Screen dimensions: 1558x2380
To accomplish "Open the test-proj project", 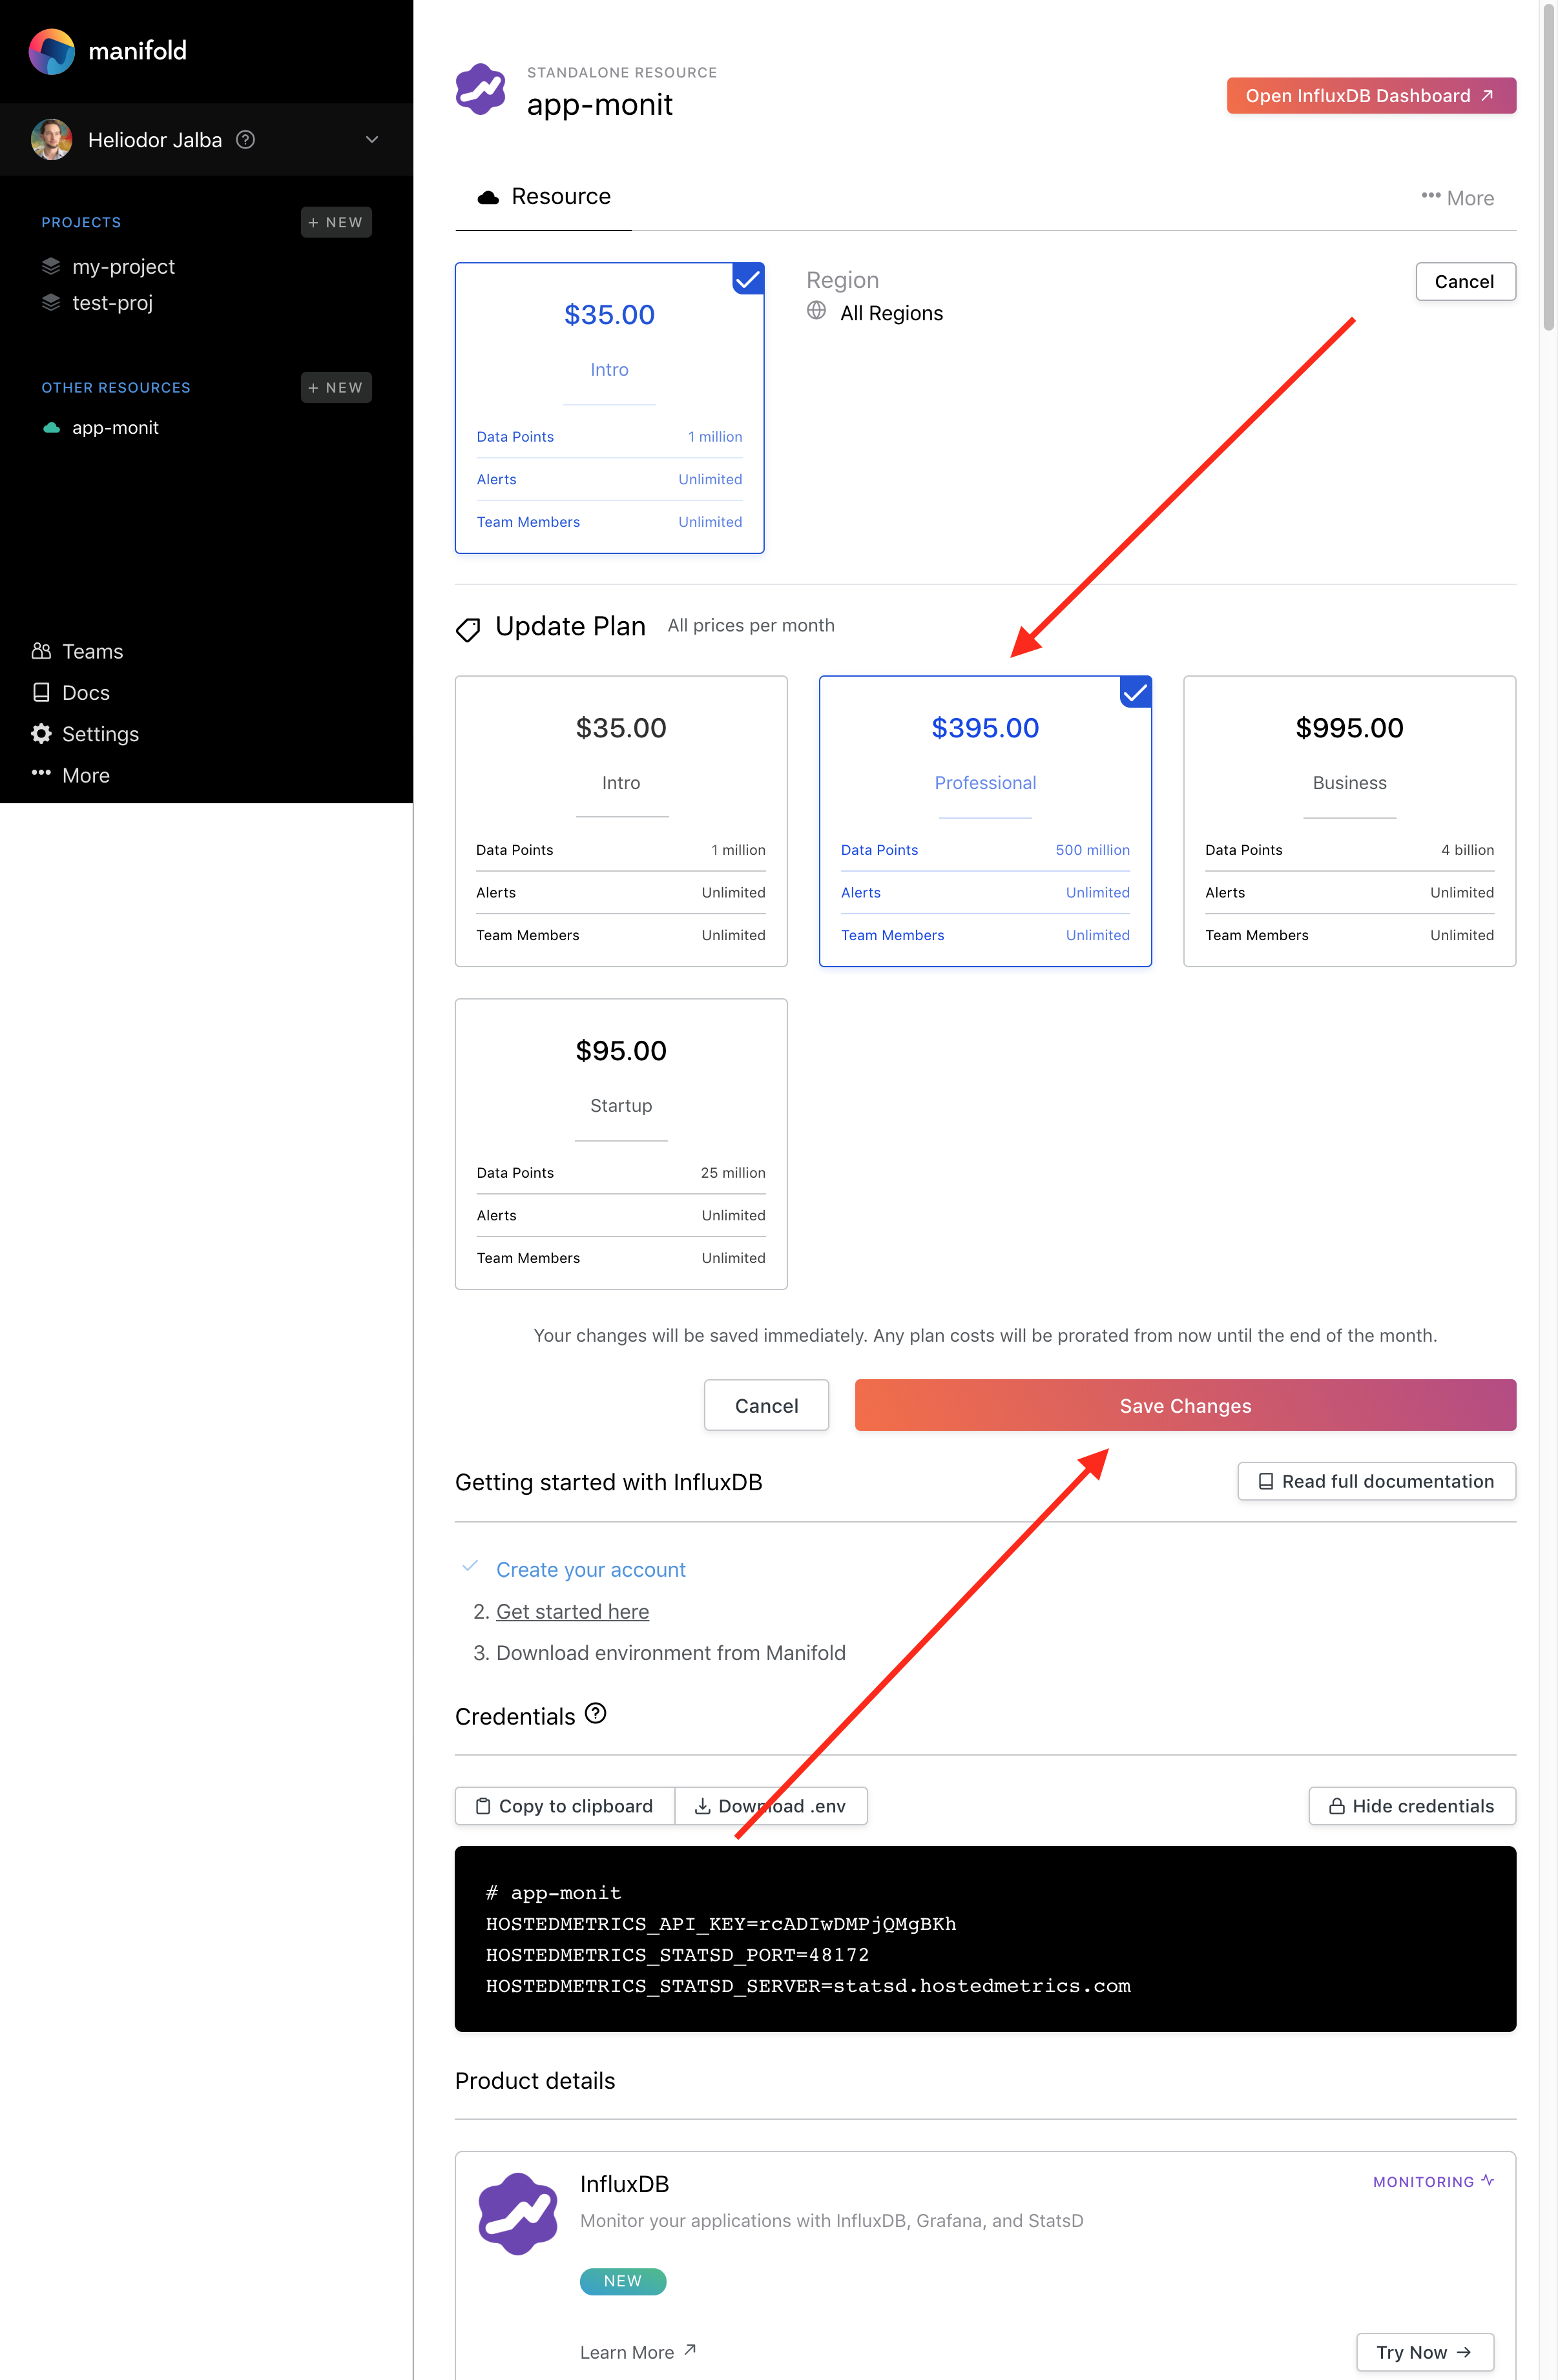I will pos(112,303).
